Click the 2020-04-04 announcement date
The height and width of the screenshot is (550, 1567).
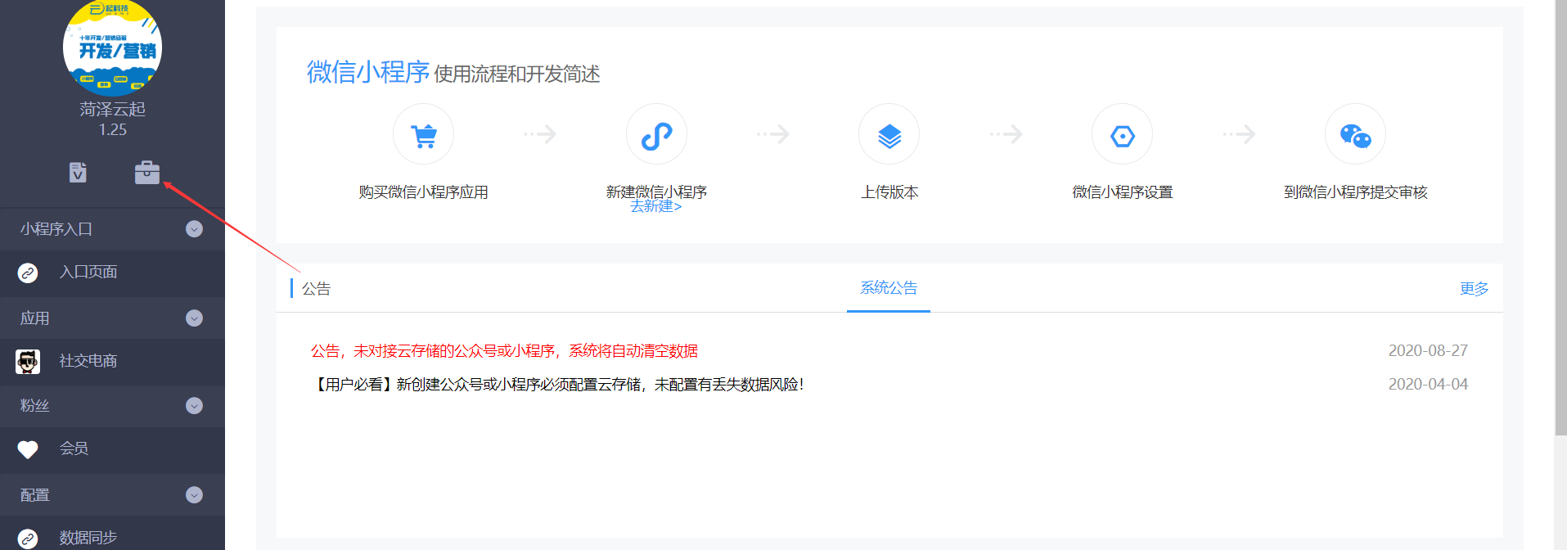click(1428, 385)
